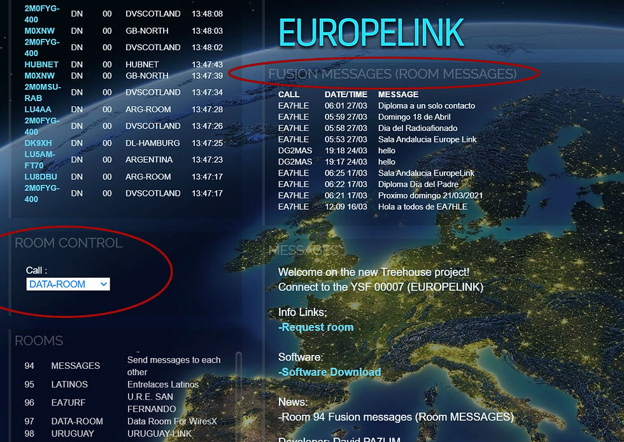
Task: Click the CALL column header
Action: (289, 95)
